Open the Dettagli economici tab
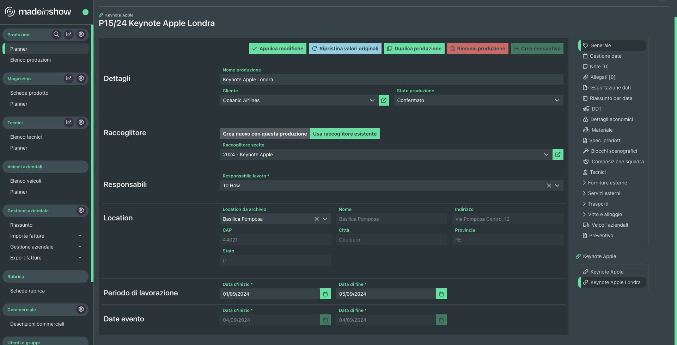Screen dimensions: 677x345 point(612,119)
